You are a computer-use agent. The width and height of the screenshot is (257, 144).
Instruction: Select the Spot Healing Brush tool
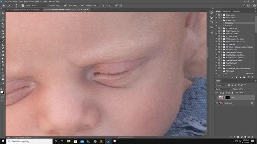[3, 38]
